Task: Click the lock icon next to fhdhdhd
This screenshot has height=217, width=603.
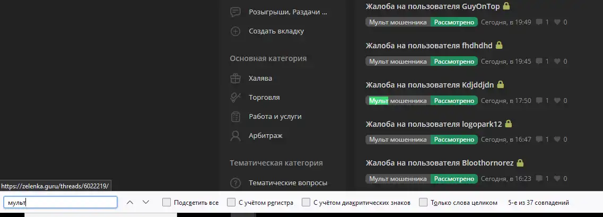Action: coord(499,46)
